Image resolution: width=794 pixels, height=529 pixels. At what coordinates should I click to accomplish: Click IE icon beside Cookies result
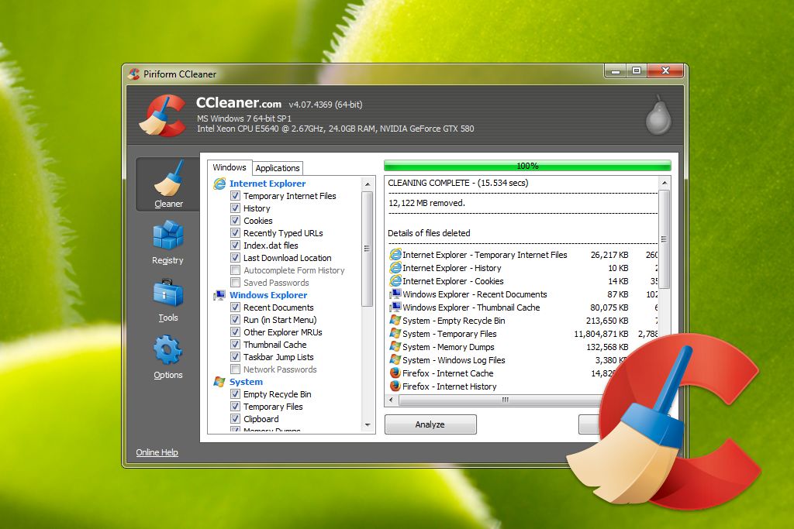(395, 281)
